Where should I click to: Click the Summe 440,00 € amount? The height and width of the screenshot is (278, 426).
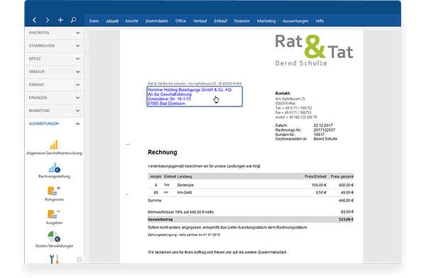(x=346, y=201)
